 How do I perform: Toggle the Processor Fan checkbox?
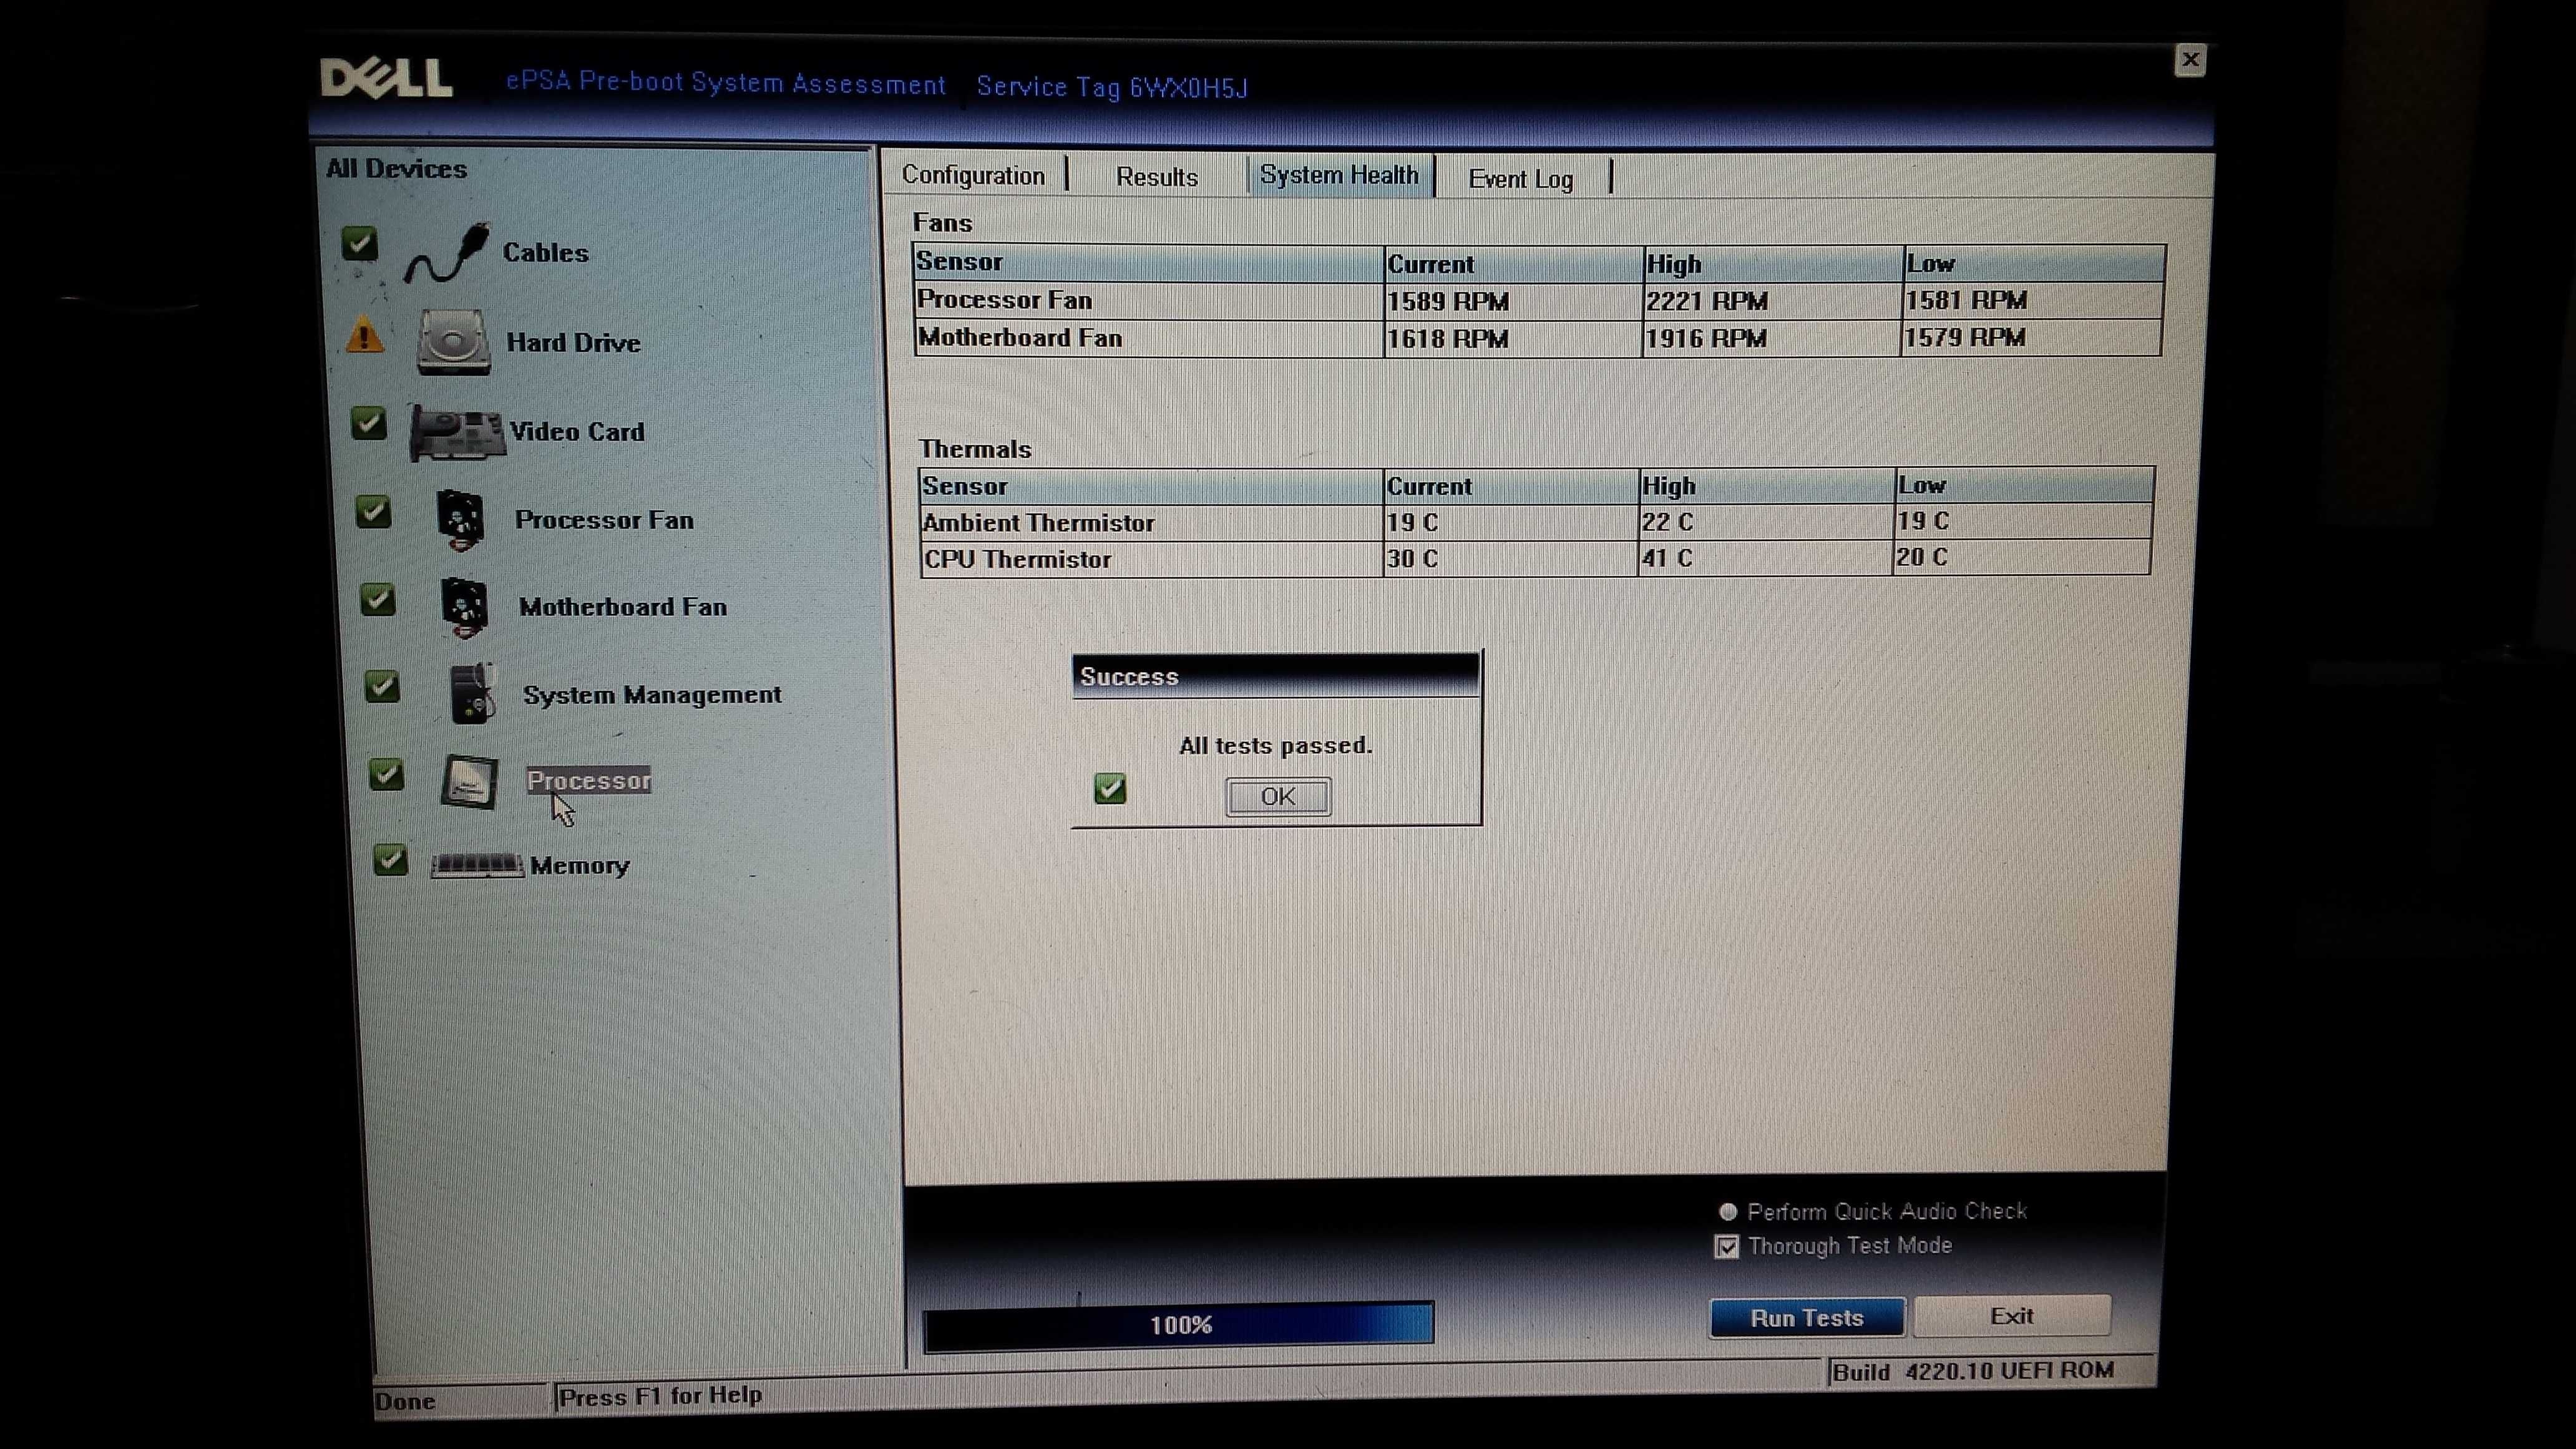tap(373, 511)
